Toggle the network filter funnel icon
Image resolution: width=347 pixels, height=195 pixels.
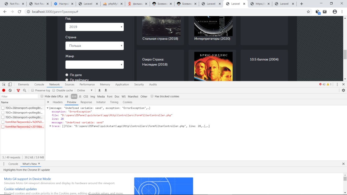[x=18, y=90]
